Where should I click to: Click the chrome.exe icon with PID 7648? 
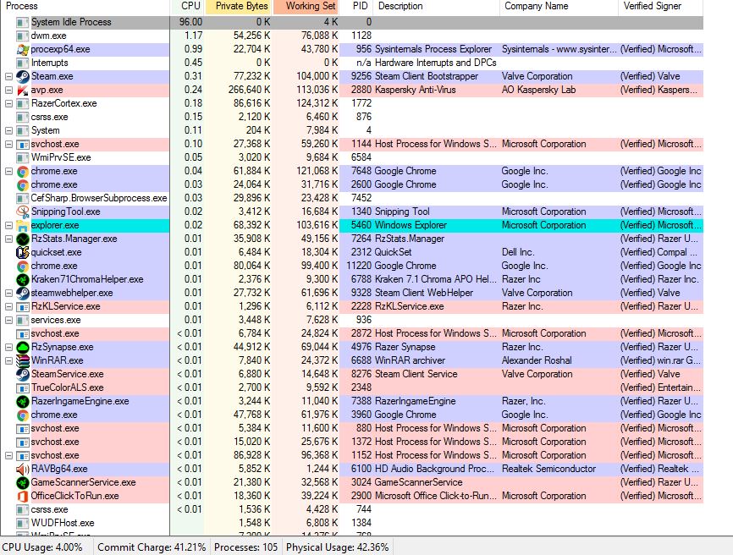click(x=23, y=171)
